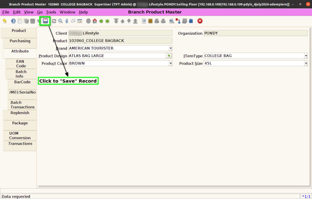Open the Product Size dropdown arrow
Screen dimensions: 312x199
point(306,63)
